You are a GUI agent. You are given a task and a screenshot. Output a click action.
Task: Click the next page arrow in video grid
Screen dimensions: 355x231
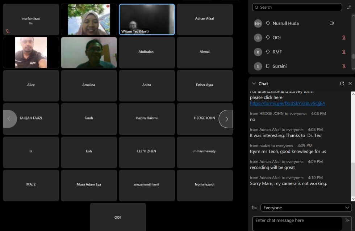tap(226, 119)
